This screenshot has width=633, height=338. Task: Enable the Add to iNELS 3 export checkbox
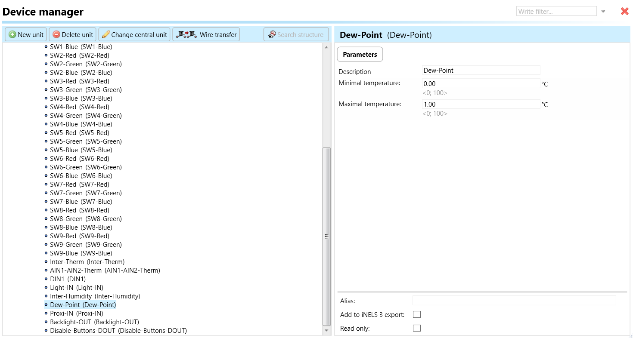coord(416,315)
